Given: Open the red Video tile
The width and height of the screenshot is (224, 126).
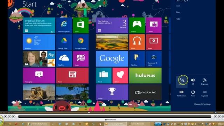Looking at the screenshot, I should tap(154, 42).
